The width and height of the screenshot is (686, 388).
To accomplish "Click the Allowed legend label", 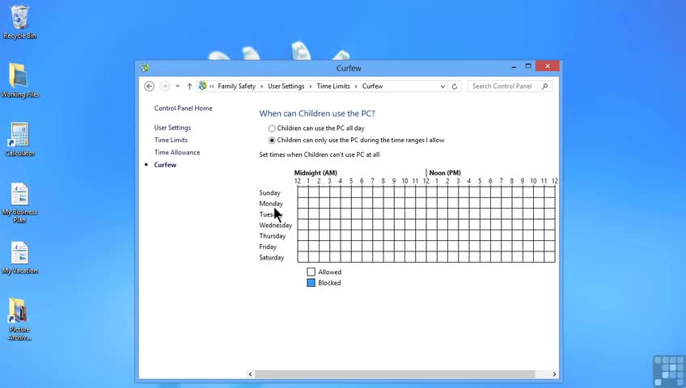I will click(330, 272).
